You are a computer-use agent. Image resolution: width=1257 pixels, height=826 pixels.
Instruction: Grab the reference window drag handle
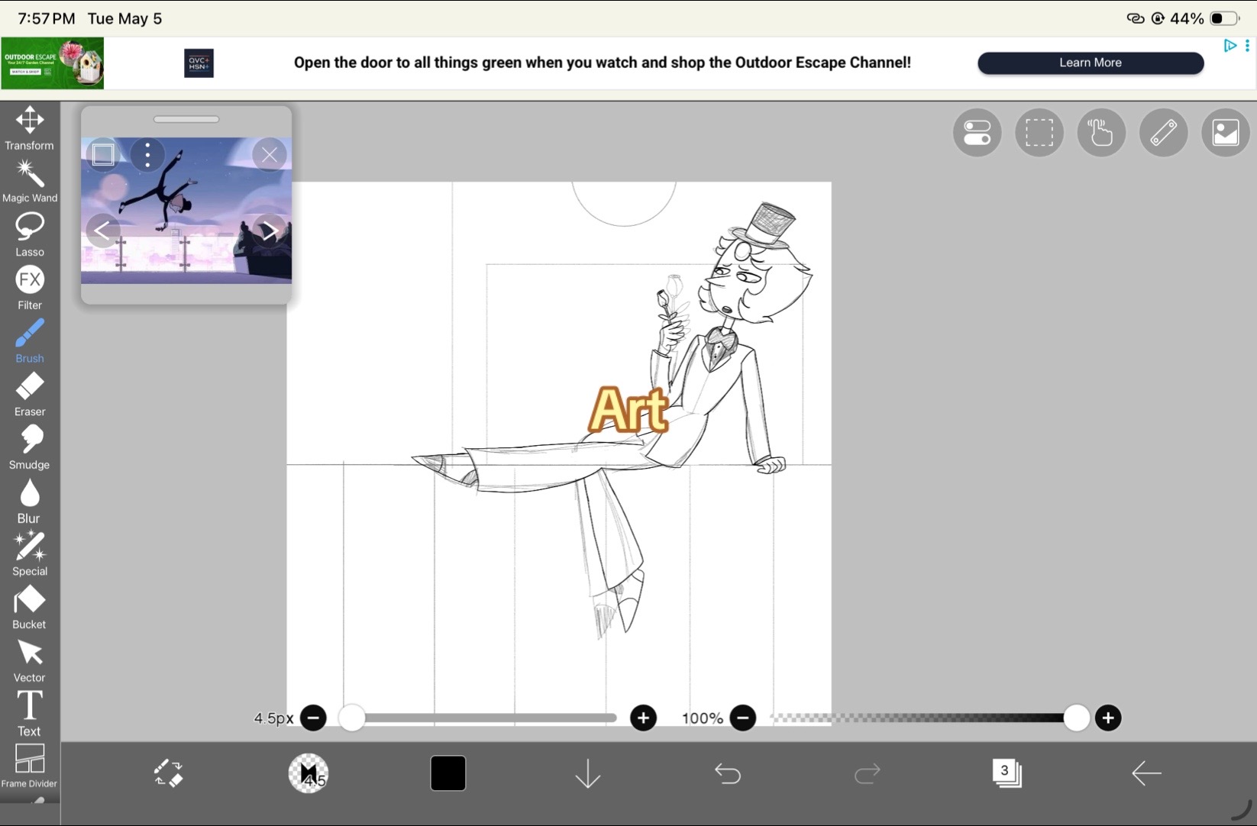(x=186, y=119)
